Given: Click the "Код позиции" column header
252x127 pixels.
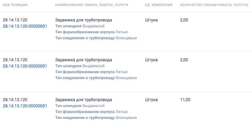Looking at the screenshot, I should (x=15, y=5).
